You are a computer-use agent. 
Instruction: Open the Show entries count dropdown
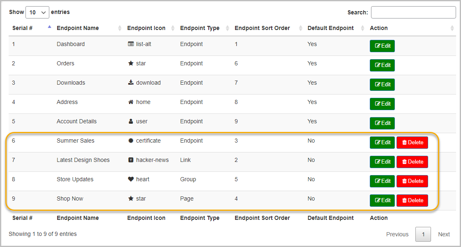(37, 12)
